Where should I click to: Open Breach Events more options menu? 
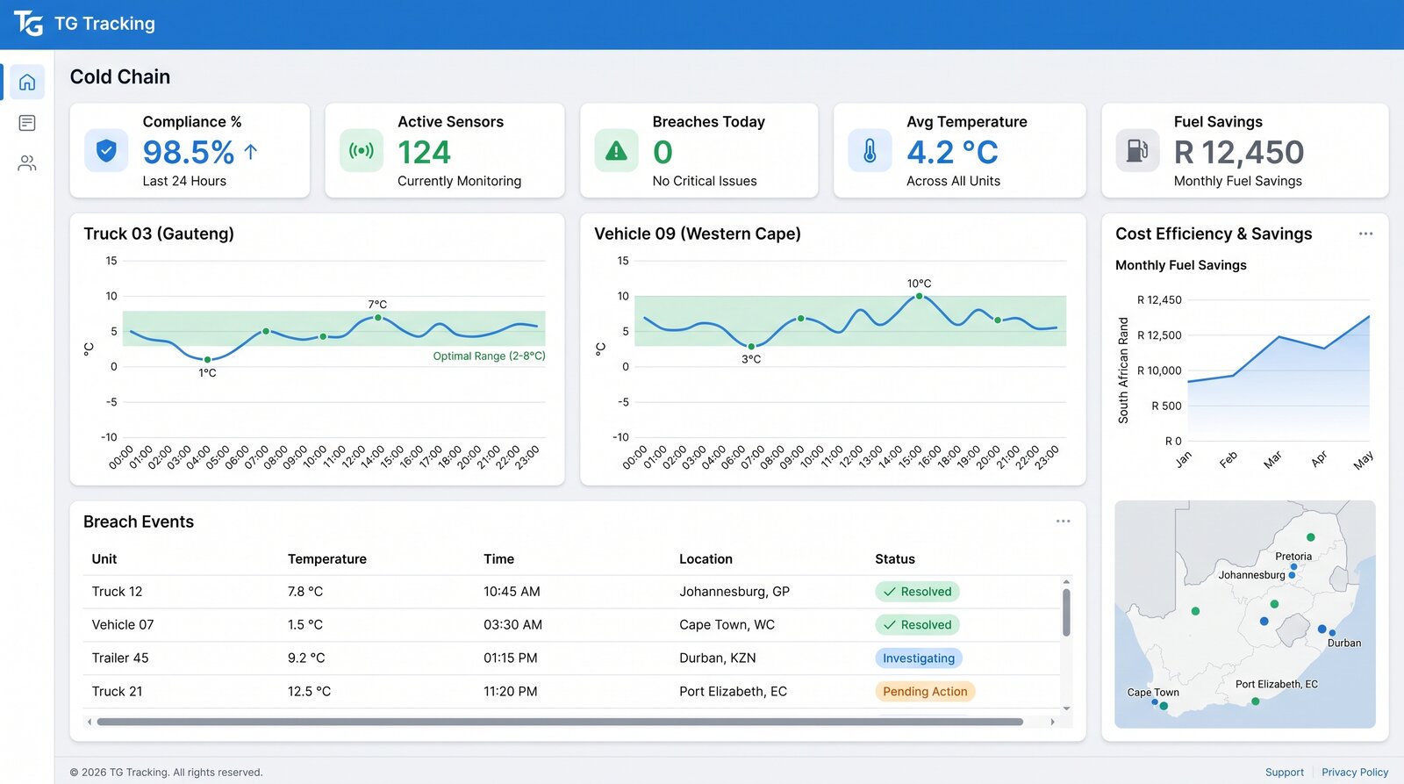coord(1064,521)
